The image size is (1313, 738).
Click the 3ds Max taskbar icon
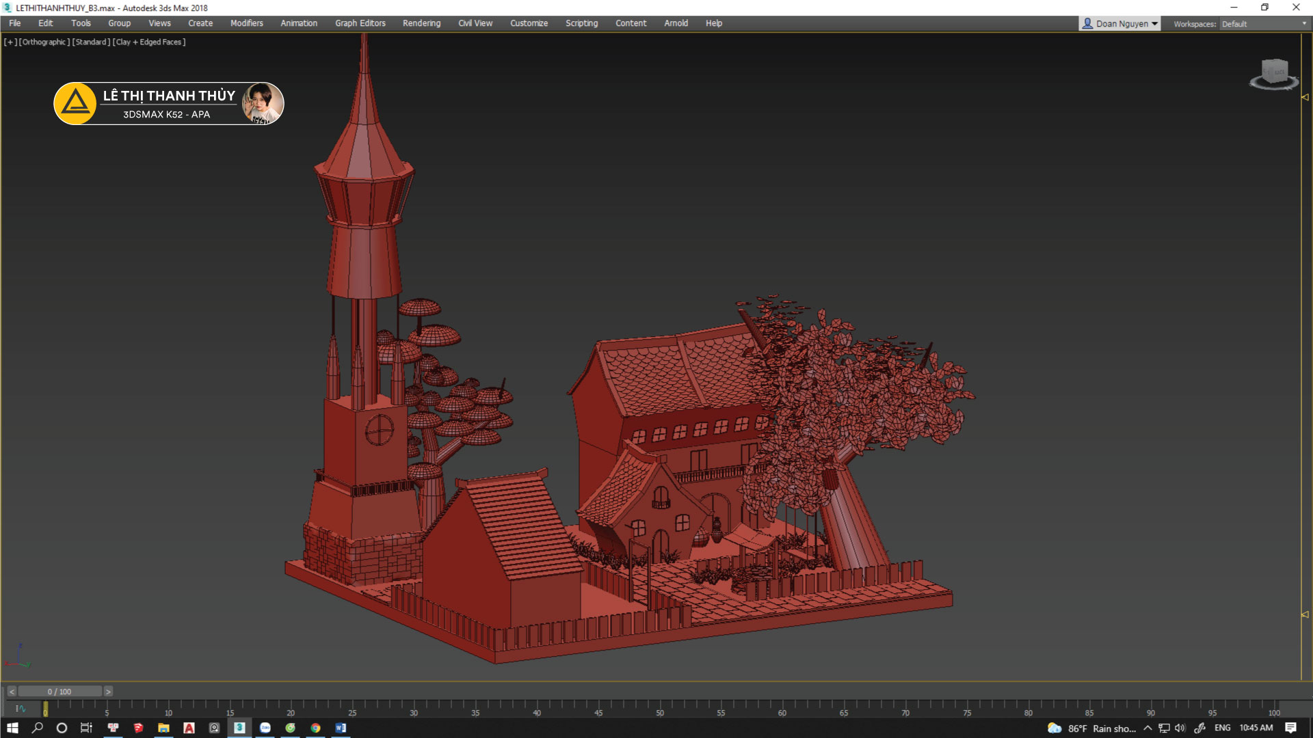click(x=239, y=728)
